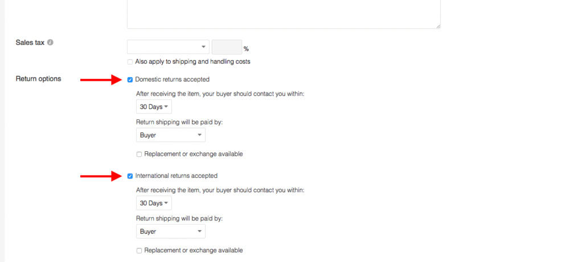Click the text area resize handle
Screen dimensions: 583x262
pyautogui.click(x=438, y=26)
